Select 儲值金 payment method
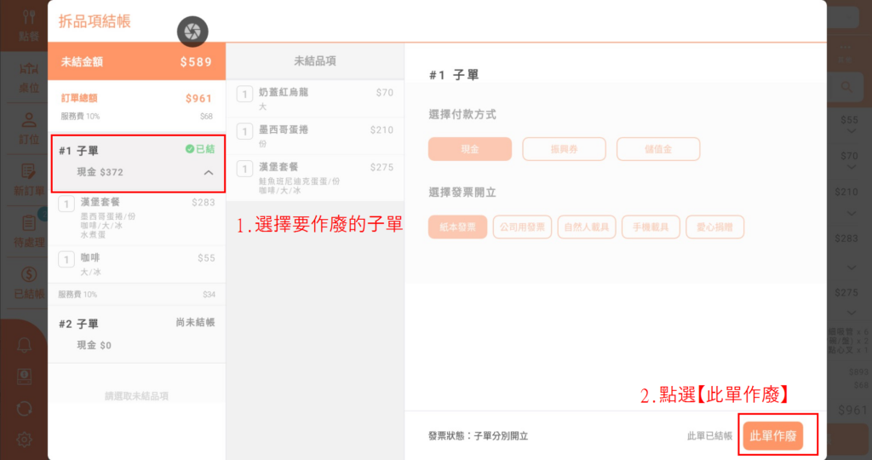872x460 pixels. click(658, 149)
